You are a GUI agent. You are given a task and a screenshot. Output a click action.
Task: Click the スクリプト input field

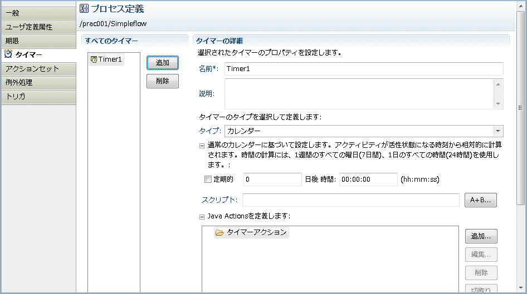350,200
